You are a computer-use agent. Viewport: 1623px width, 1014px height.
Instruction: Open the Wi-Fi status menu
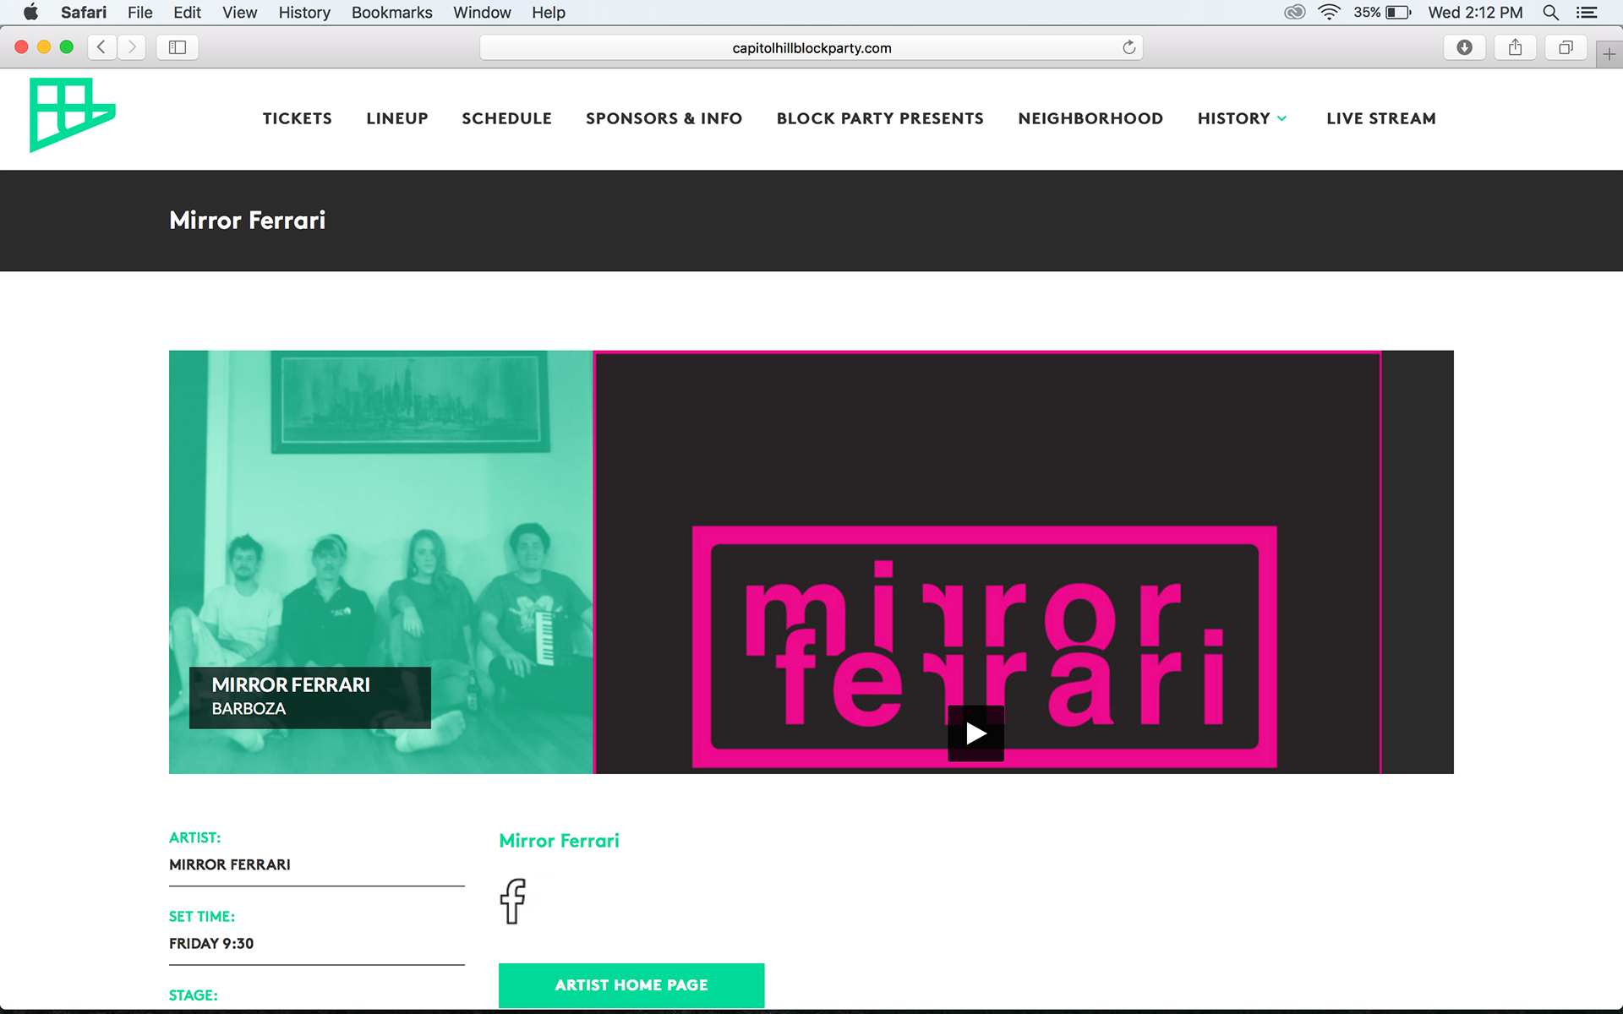point(1329,13)
